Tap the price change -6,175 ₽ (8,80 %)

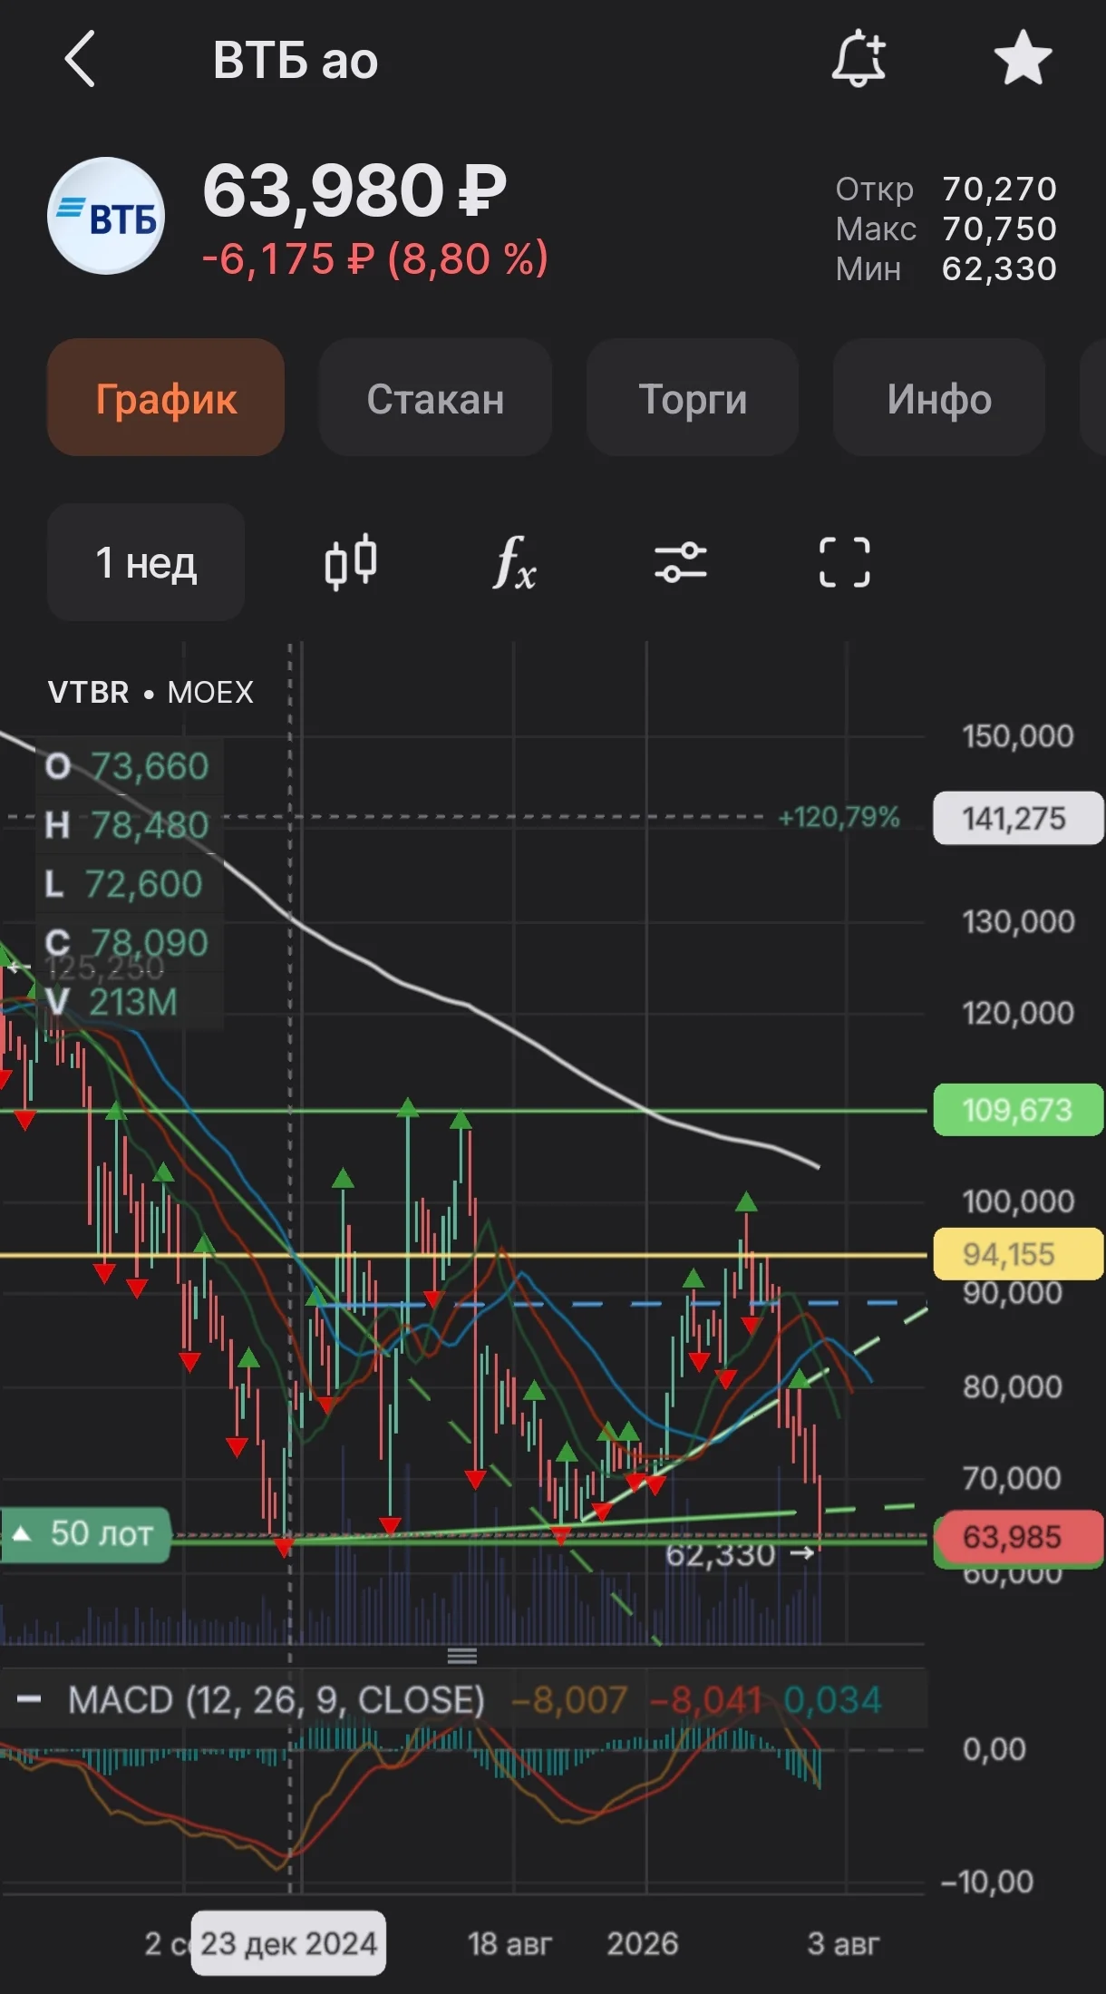coord(375,258)
